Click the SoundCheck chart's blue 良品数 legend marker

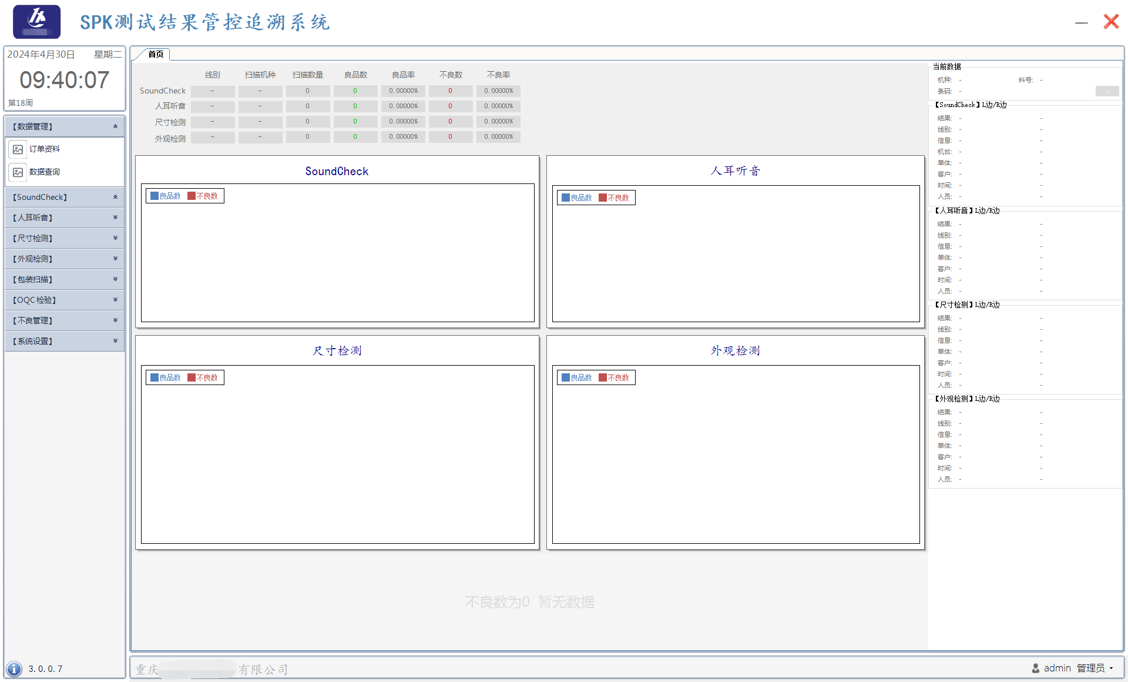coord(155,196)
